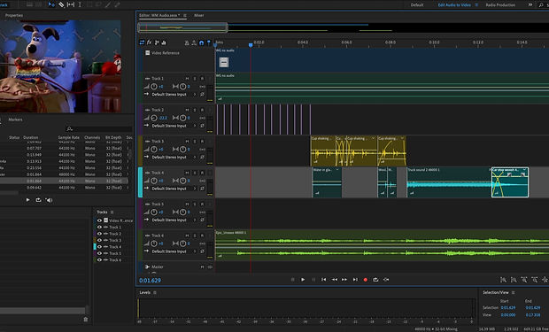Viewport: 549px width, 332px height.
Task: Open Track 6 Default Stereo Input dropdown
Action: (174, 251)
